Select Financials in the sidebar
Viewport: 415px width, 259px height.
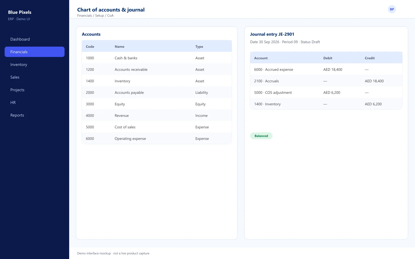point(35,52)
